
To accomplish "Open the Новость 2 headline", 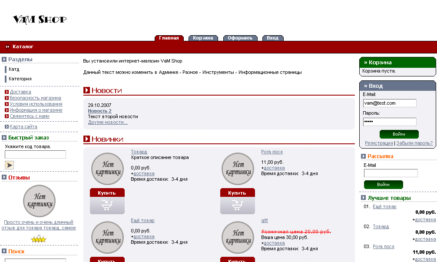I will click(99, 111).
